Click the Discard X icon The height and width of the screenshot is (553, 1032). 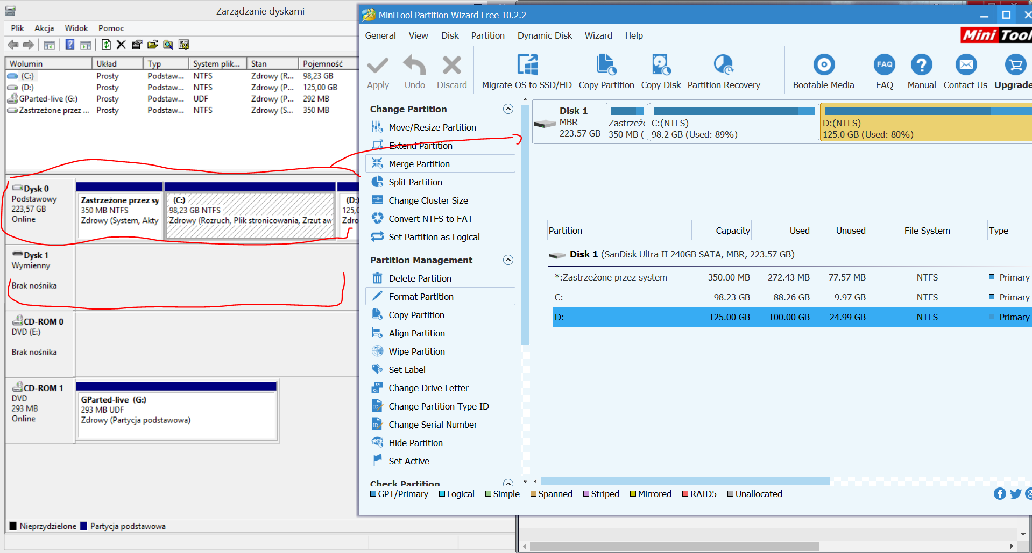click(451, 66)
